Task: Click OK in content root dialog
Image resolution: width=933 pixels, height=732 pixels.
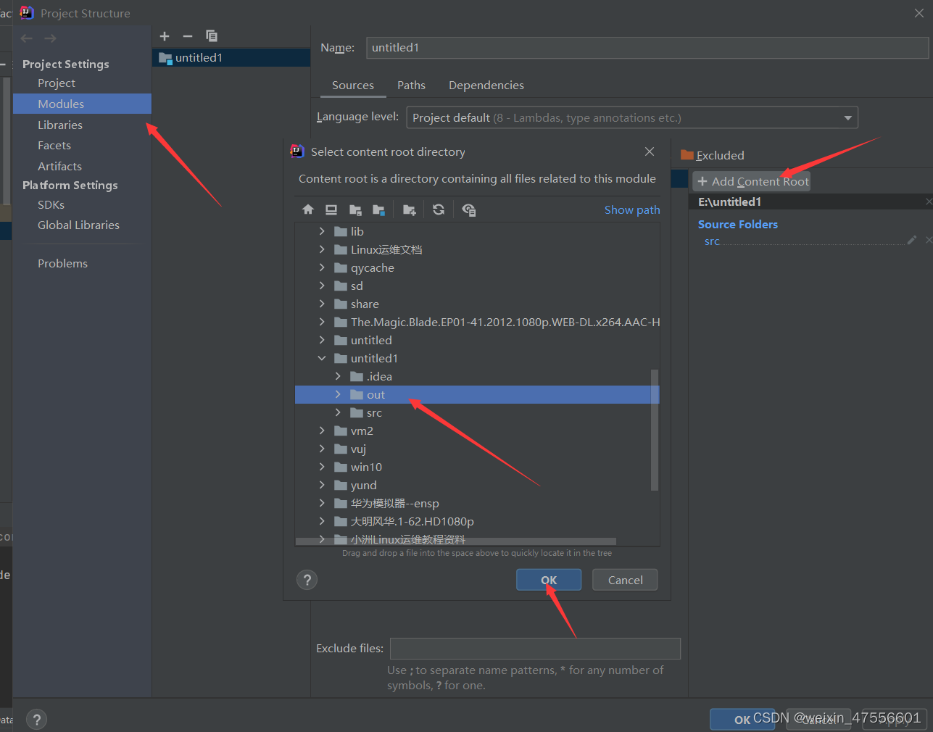Action: 549,580
